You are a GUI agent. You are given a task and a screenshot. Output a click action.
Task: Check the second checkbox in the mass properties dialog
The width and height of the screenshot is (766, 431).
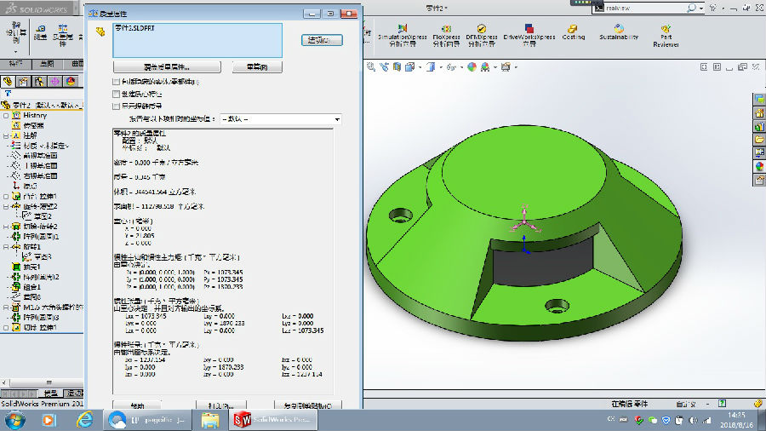click(116, 94)
